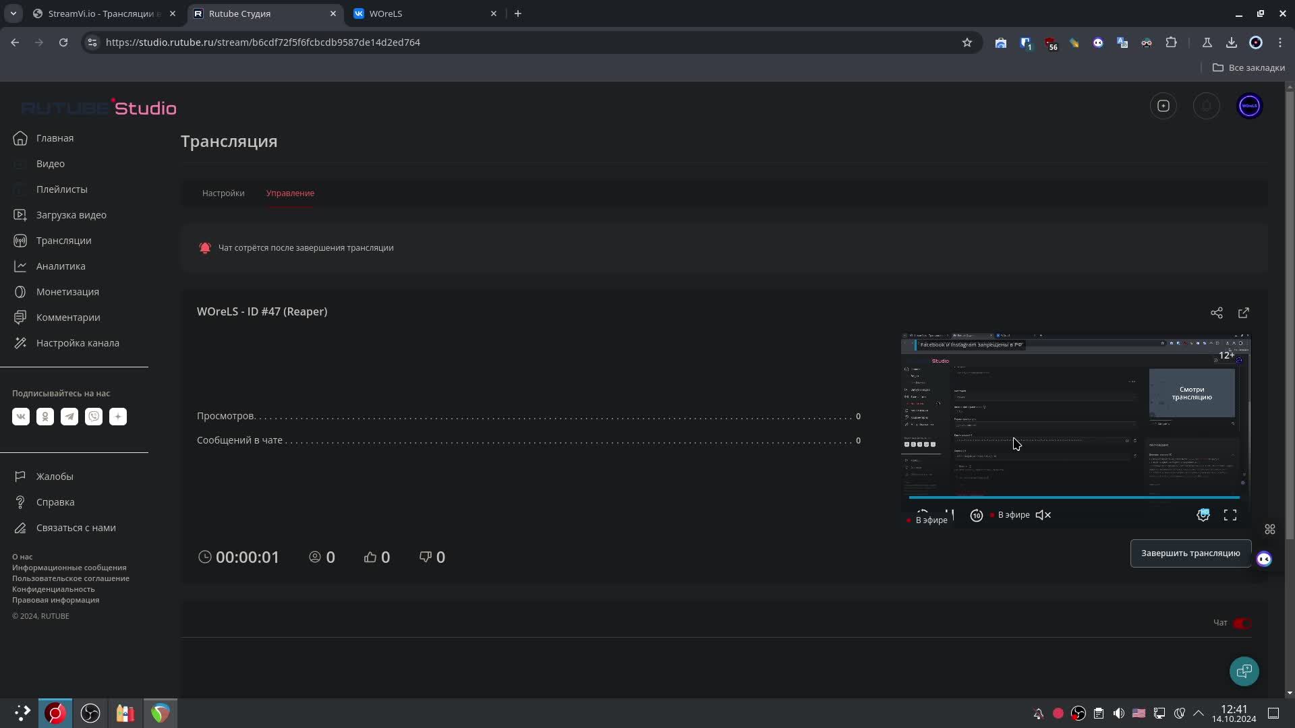Open the WOreLS channel avatar menu
1295x728 pixels.
coord(1250,106)
